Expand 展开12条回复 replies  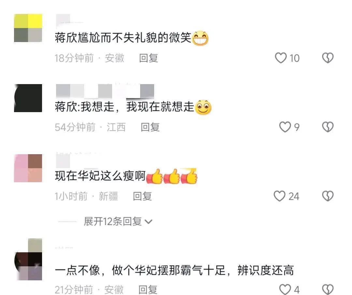(113, 221)
